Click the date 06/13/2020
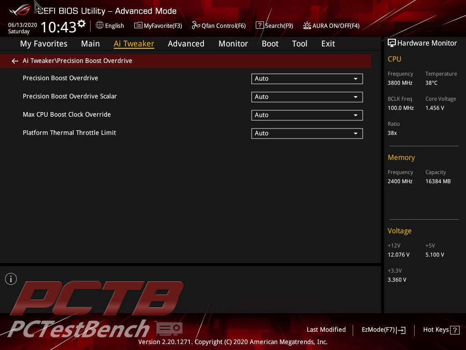The width and height of the screenshot is (466, 350). (x=23, y=25)
